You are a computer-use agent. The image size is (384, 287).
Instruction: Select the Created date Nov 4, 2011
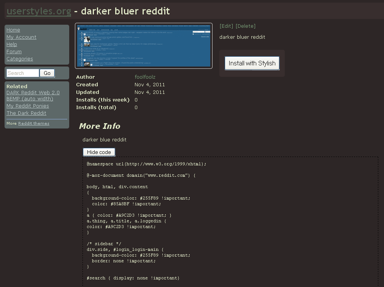[x=150, y=84]
